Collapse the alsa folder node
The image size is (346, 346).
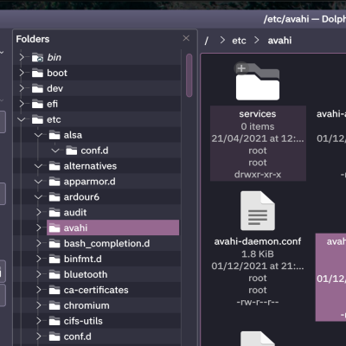38,135
